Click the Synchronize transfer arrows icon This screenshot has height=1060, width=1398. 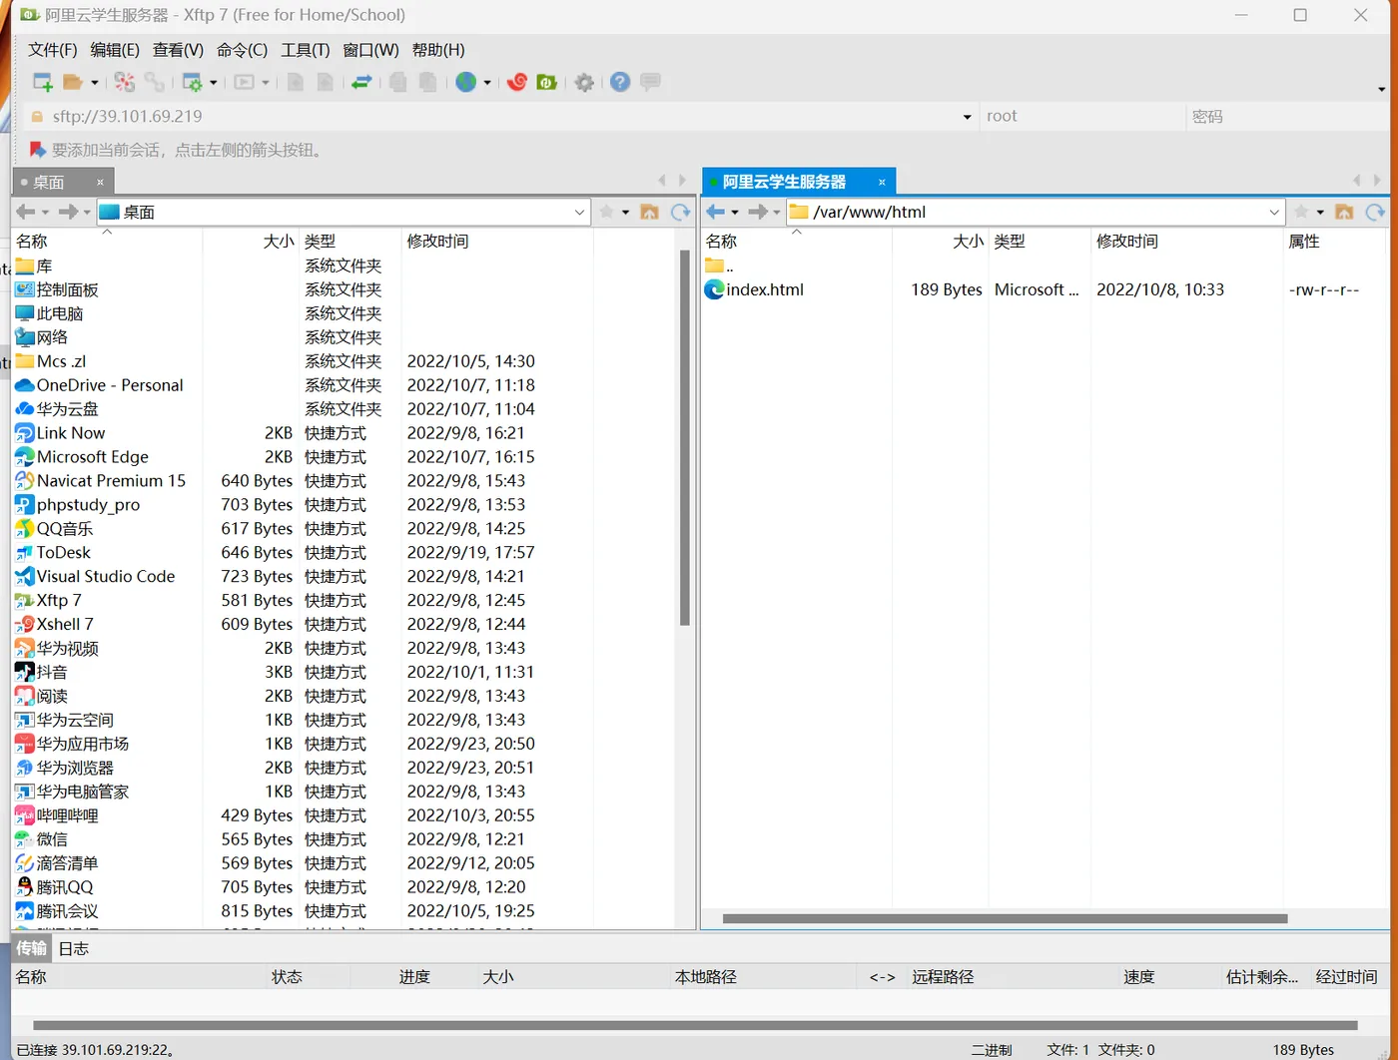click(361, 82)
